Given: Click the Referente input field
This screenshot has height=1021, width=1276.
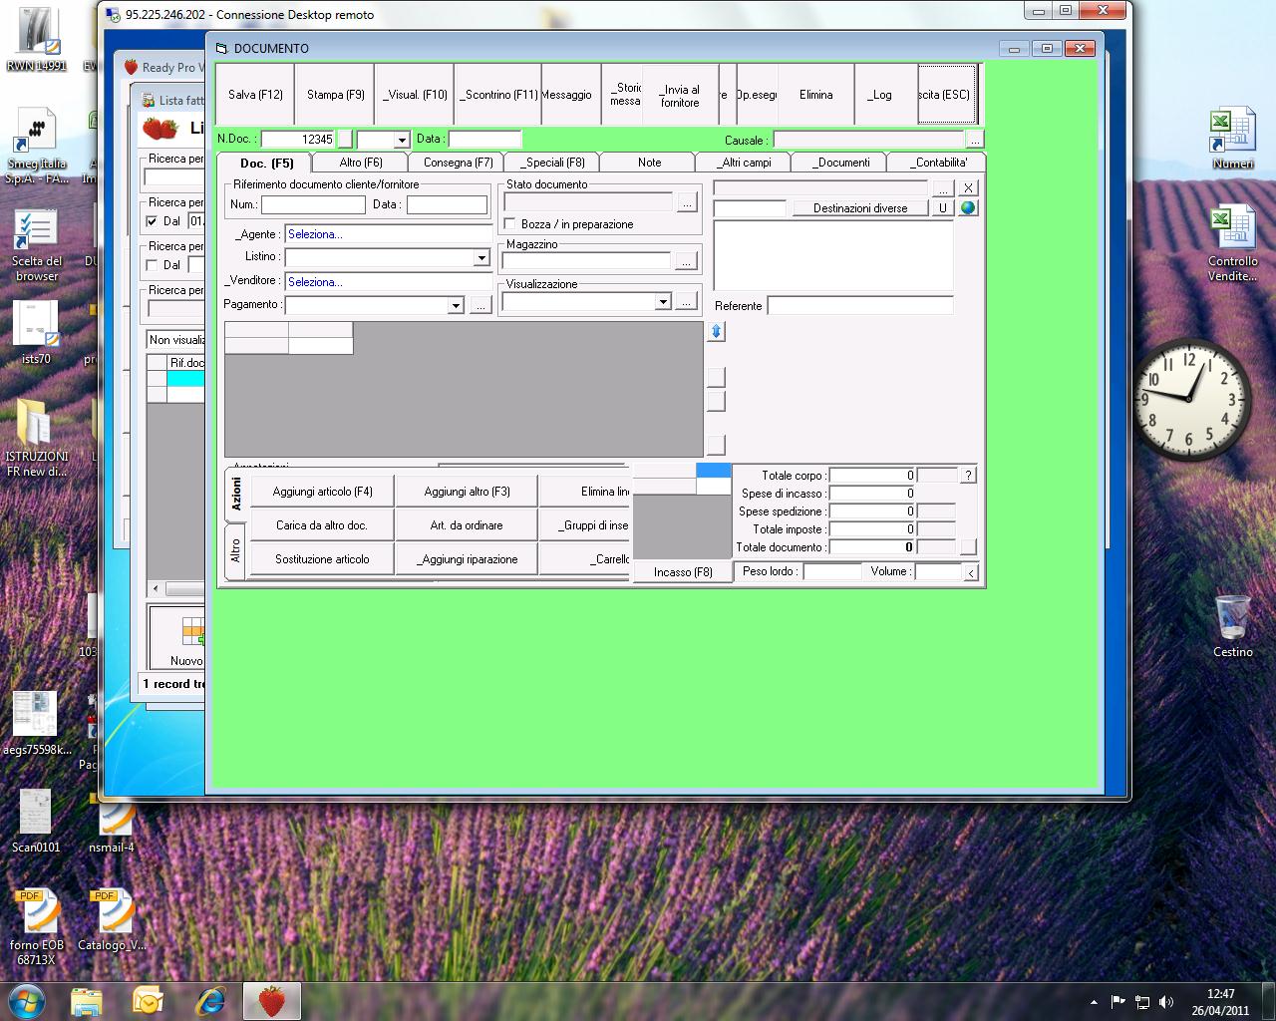Looking at the screenshot, I should pos(859,306).
